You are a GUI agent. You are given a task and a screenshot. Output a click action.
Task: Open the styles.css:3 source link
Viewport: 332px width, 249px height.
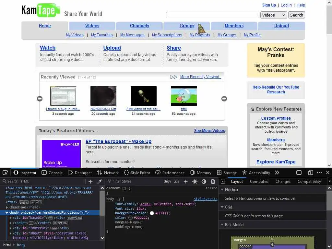pos(205,199)
